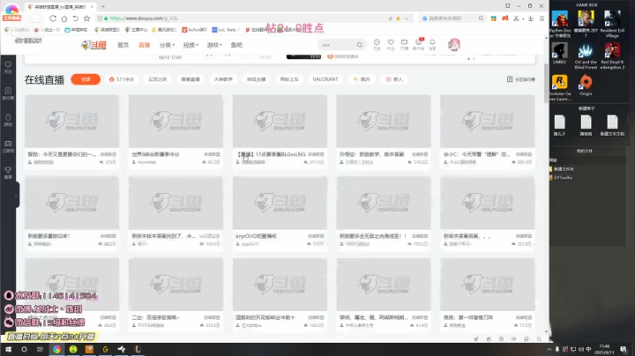
Task: Expand the 分类 dropdown in Douyu navigation
Action: pos(167,45)
